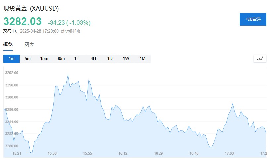Select the 5m timeframe
The image size is (271, 162).
tap(28, 59)
